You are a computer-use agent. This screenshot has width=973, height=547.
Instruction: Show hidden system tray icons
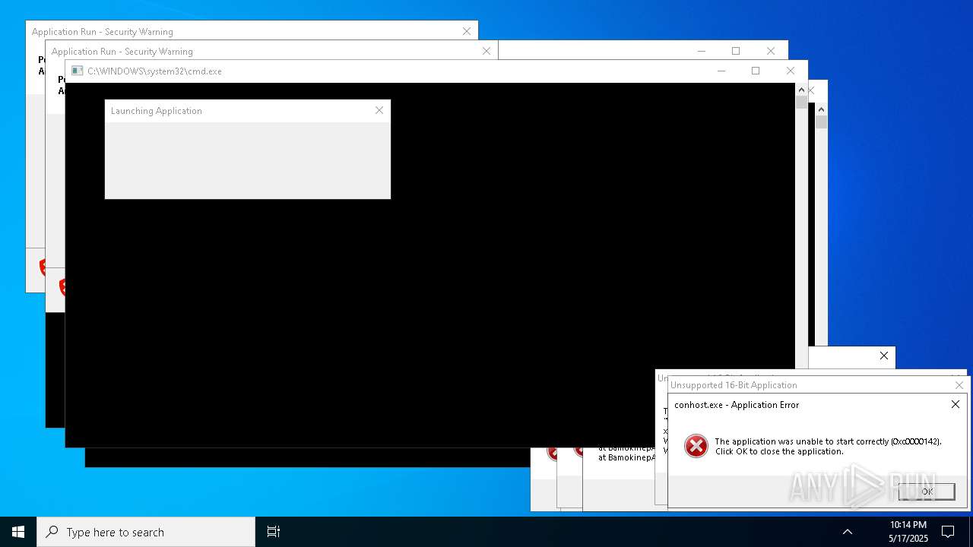point(848,532)
